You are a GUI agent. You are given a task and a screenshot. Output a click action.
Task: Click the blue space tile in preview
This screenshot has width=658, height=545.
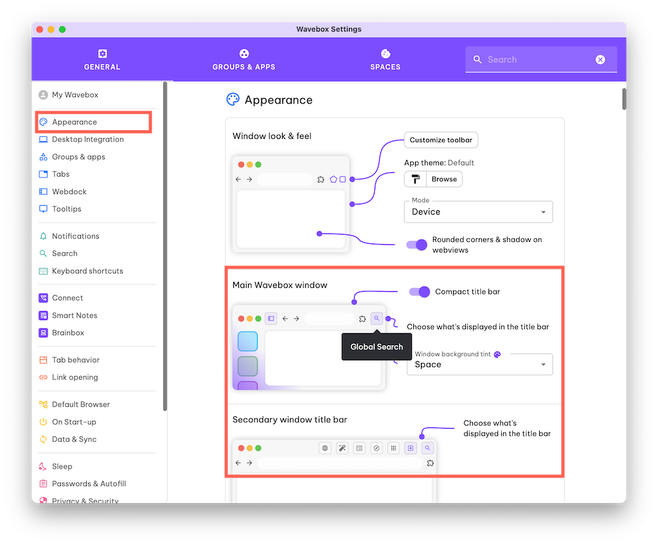(x=247, y=341)
